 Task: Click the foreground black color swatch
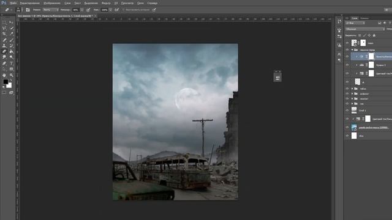coord(6,81)
